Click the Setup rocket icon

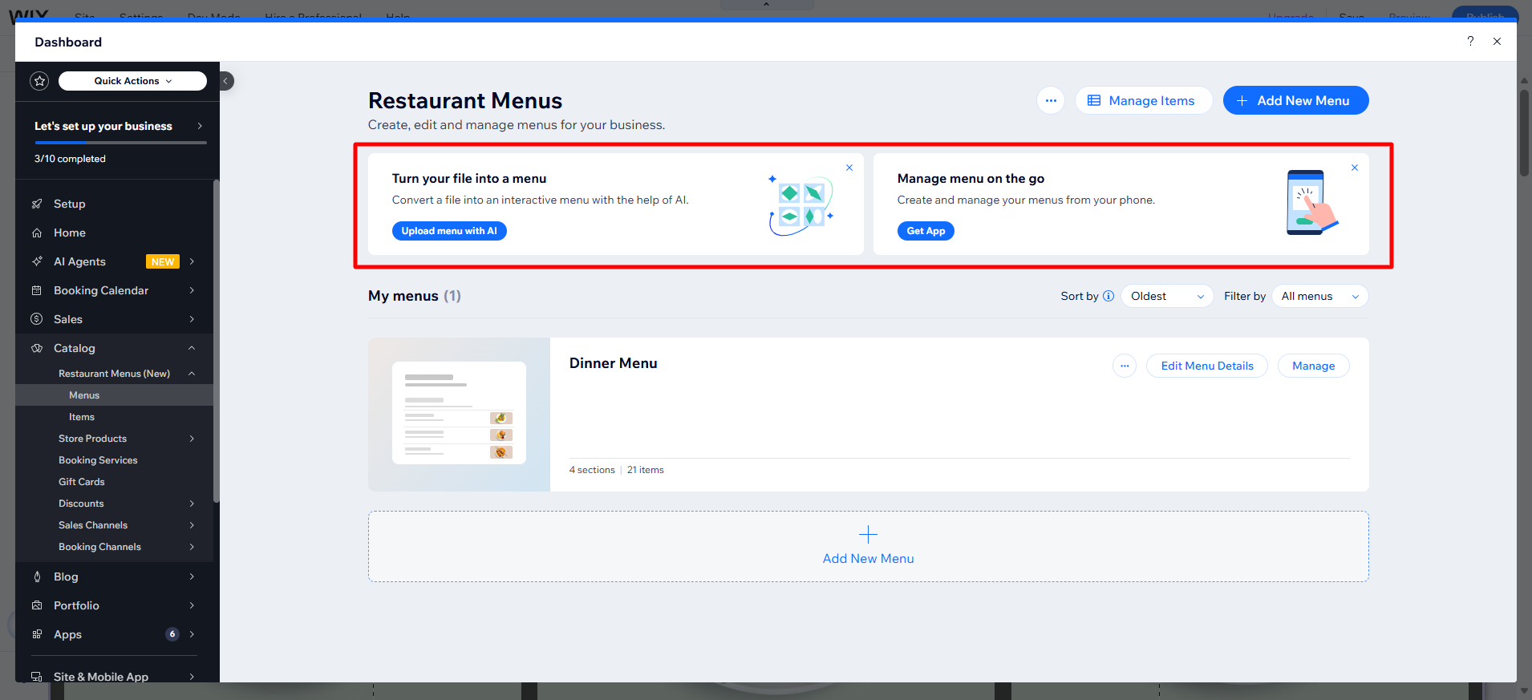(37, 204)
